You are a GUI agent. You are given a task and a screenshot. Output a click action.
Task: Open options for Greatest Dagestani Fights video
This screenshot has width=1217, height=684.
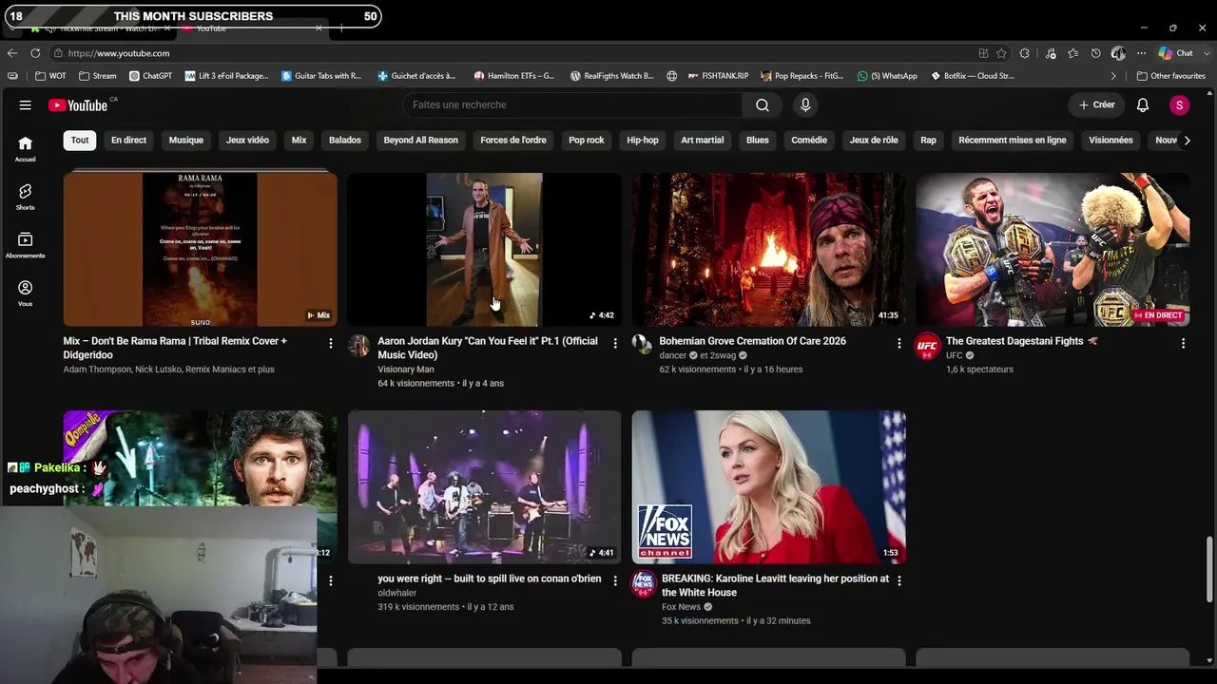pos(1183,343)
